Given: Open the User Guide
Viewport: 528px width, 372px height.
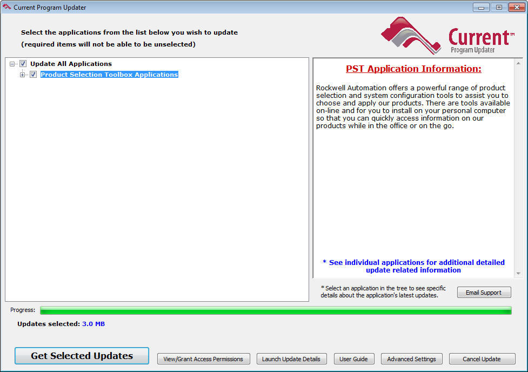Looking at the screenshot, I should click(x=353, y=359).
